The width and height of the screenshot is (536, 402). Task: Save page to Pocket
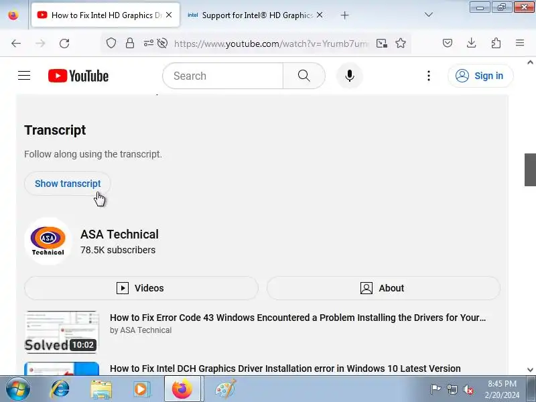click(x=448, y=43)
